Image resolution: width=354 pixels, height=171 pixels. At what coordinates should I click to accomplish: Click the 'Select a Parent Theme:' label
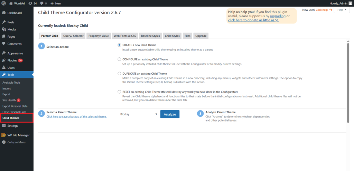pyautogui.click(x=62, y=112)
